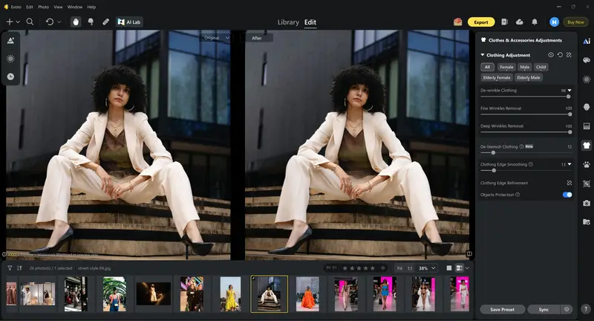The height and width of the screenshot is (321, 594).
Task: Open the history clock panel
Action: click(x=11, y=77)
